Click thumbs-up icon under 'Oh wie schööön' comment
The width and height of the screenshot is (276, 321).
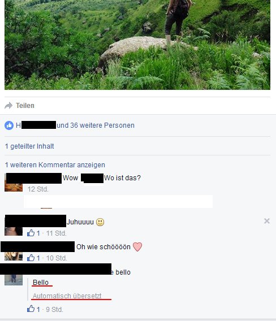tap(31, 258)
